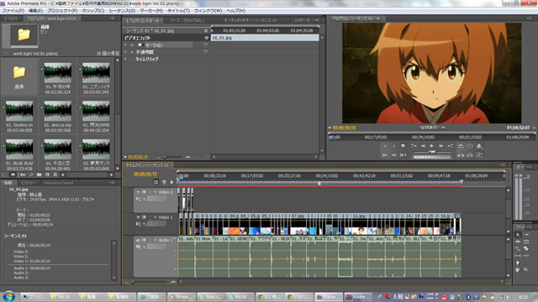538x302 pixels.
Task: Click the Extract button
Action: coord(470,154)
